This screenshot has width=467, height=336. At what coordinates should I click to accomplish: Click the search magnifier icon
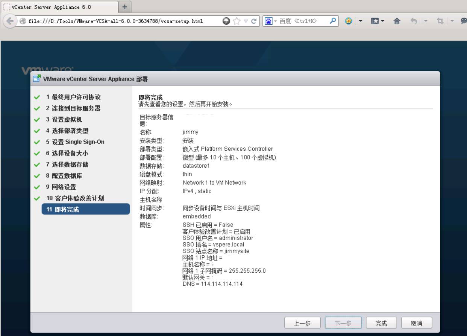click(x=333, y=21)
